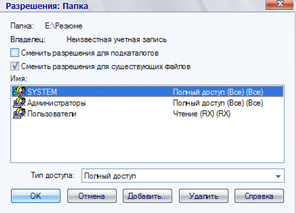296x213 pixels.
Task: Select the Администраторы name in list
Action: coord(57,103)
